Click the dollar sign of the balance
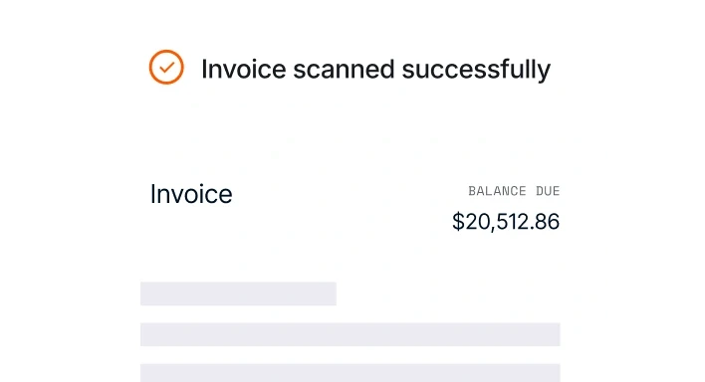This screenshot has width=705, height=382. (x=458, y=222)
